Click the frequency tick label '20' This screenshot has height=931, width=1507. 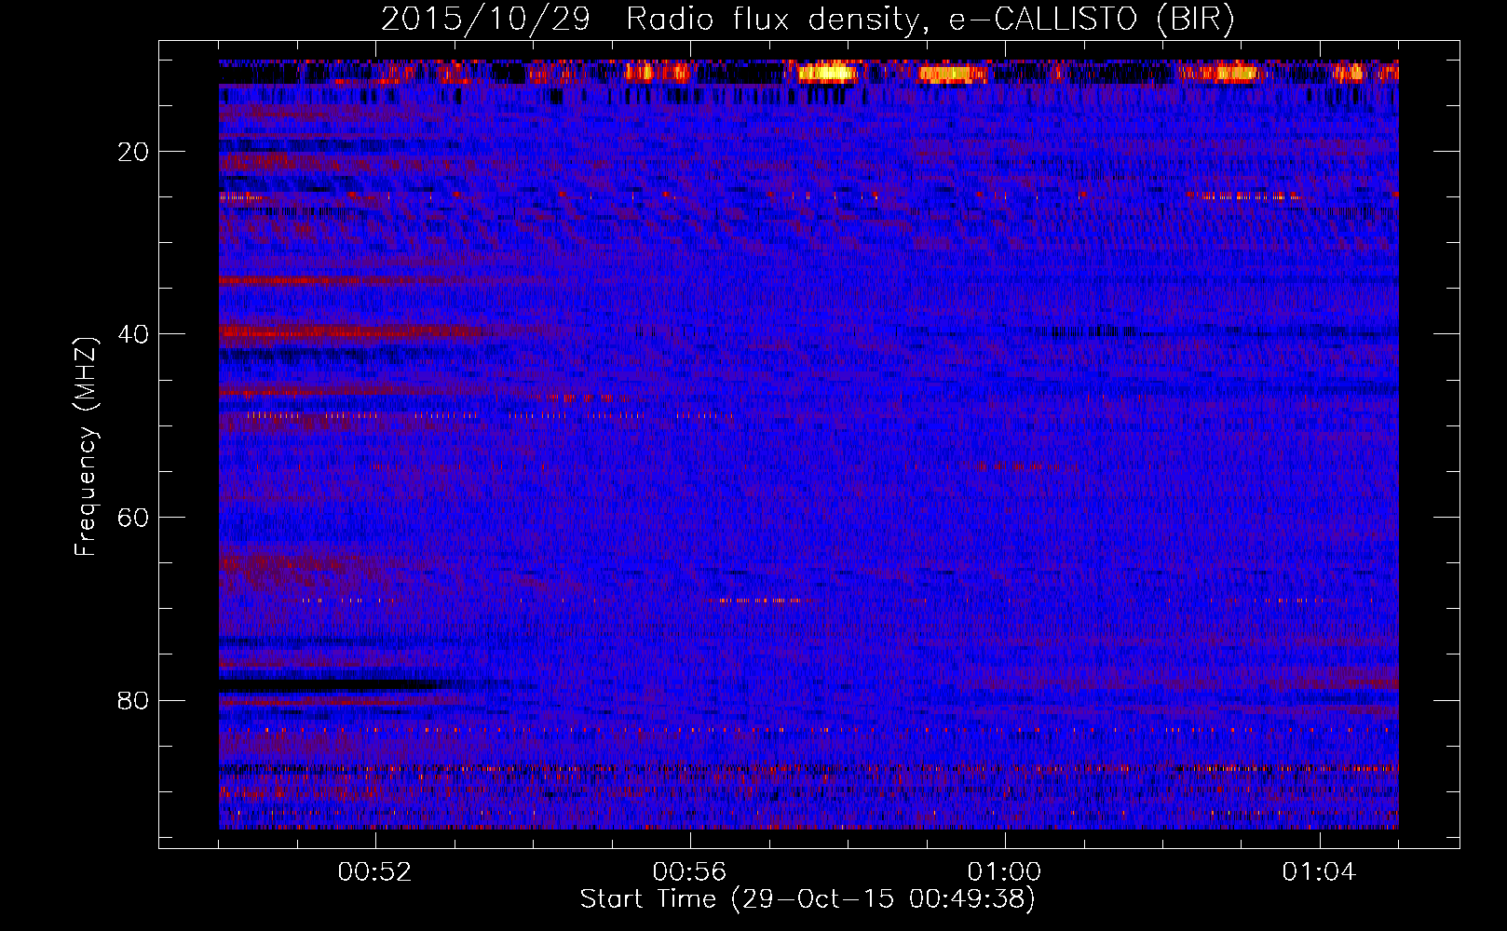point(134,152)
